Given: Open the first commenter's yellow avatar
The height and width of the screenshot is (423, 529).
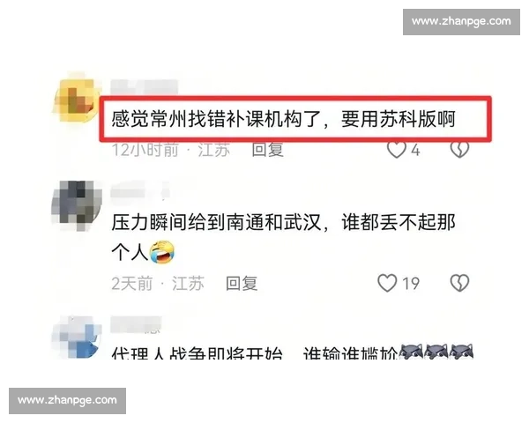Looking at the screenshot, I should 78,98.
